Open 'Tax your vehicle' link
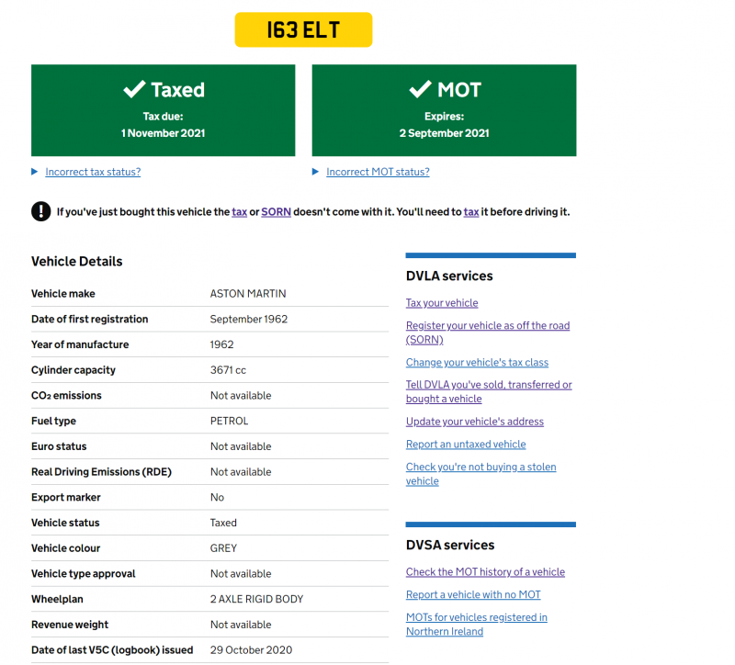This screenshot has width=735, height=665. (442, 303)
